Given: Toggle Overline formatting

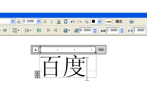Looking at the screenshot, I should pyautogui.click(x=66, y=22).
